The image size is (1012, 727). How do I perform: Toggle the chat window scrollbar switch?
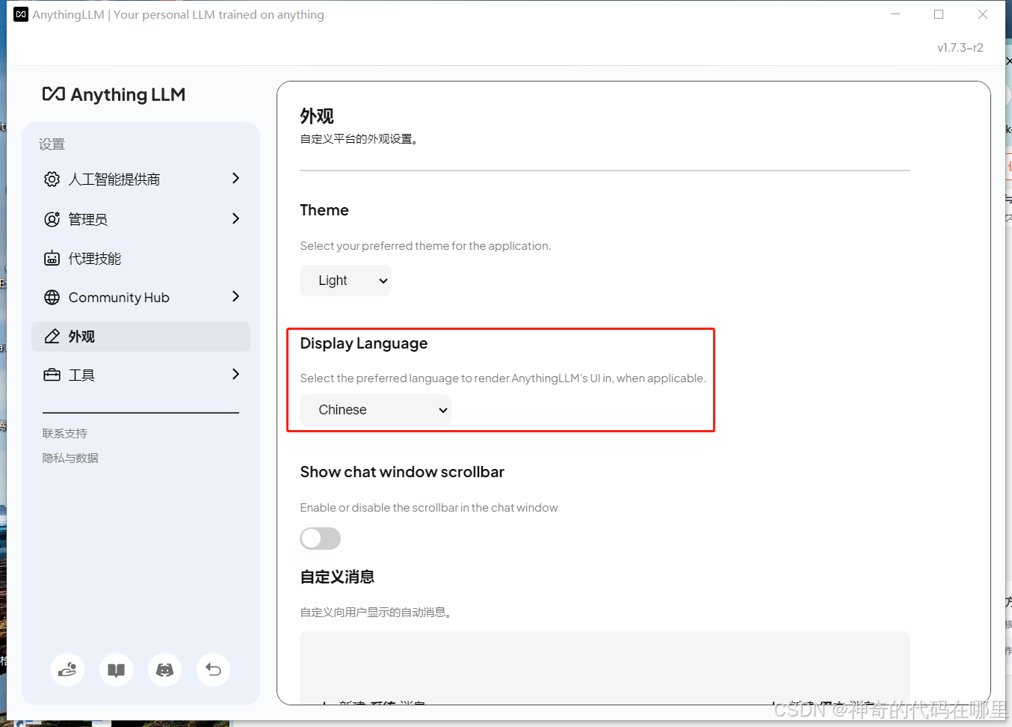[320, 539]
